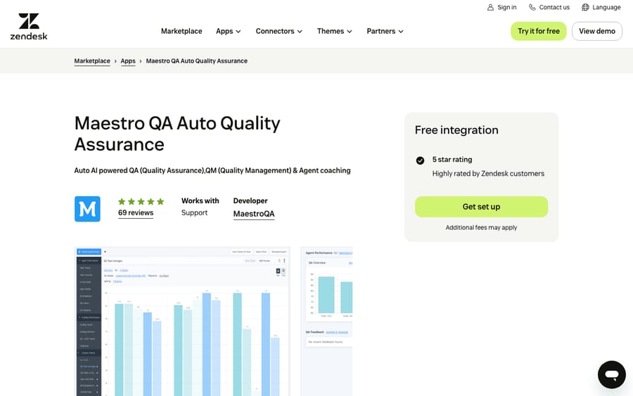
Task: Click the Language text link
Action: pos(606,7)
